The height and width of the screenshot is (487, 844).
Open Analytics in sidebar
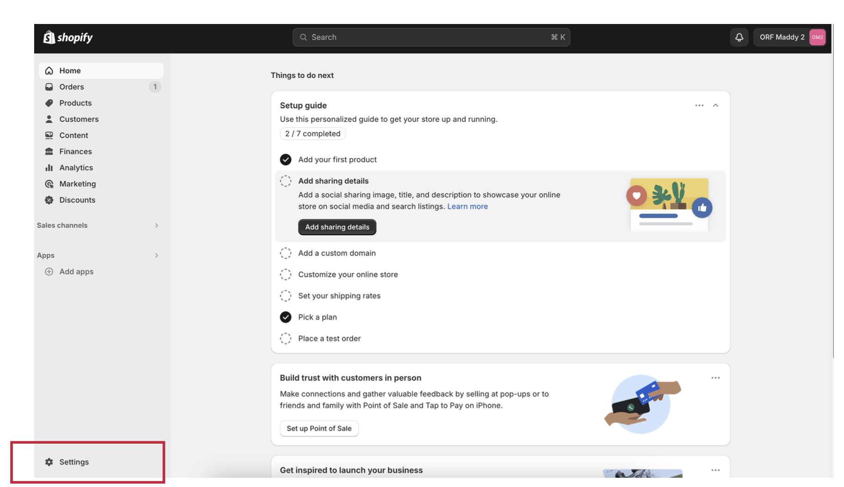101,167
